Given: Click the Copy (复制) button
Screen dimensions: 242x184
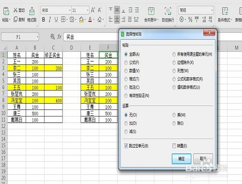Looking at the screenshot, I should pyautogui.click(x=19, y=19).
